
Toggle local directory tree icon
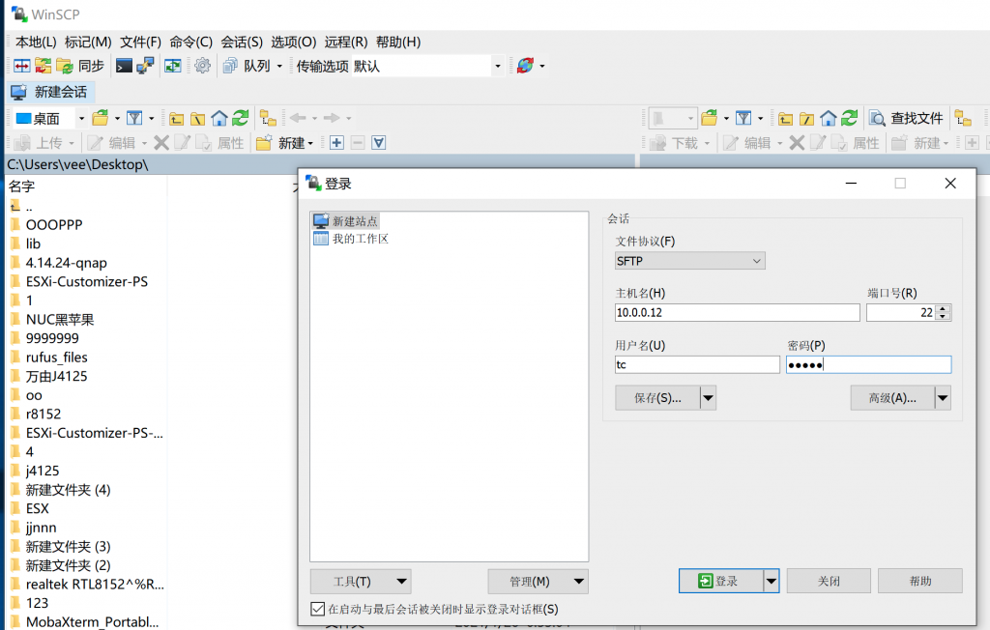269,118
